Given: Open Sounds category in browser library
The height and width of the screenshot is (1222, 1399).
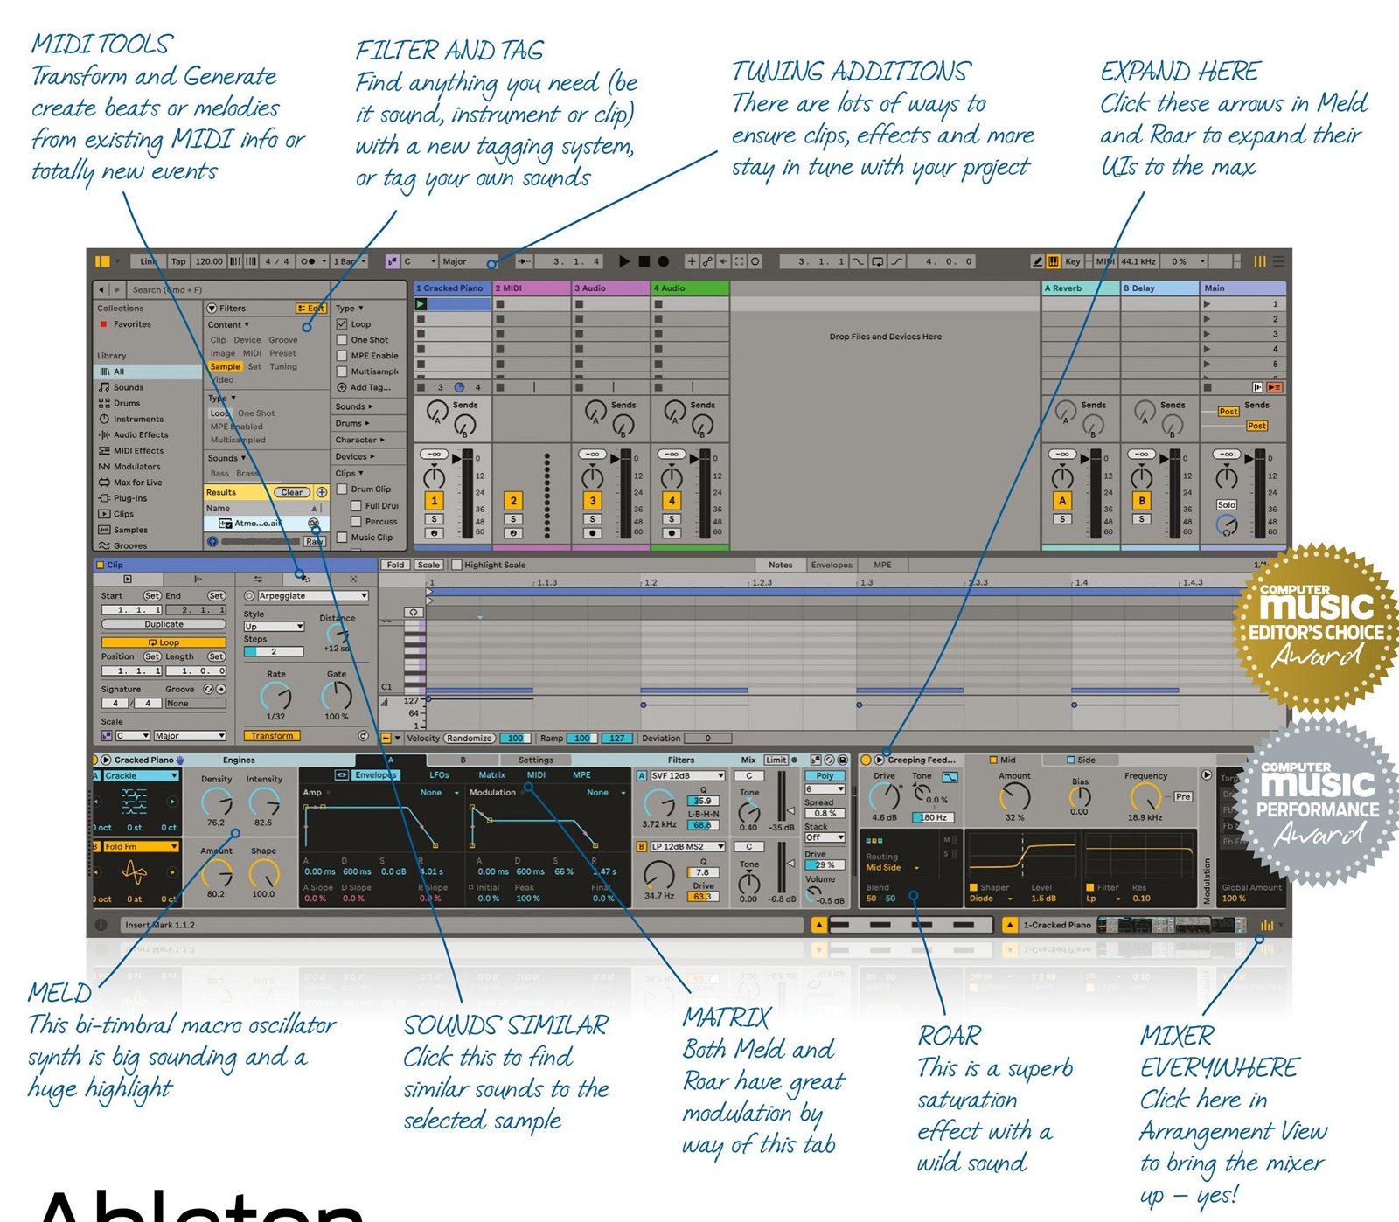Looking at the screenshot, I should pyautogui.click(x=128, y=387).
